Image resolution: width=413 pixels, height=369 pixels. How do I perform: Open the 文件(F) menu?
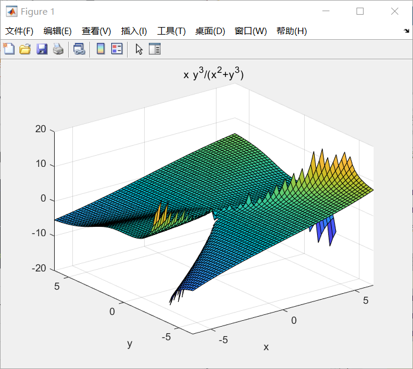click(19, 31)
